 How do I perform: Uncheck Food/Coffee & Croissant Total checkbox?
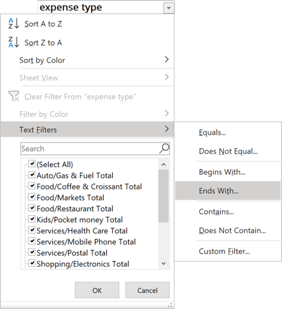(x=32, y=185)
